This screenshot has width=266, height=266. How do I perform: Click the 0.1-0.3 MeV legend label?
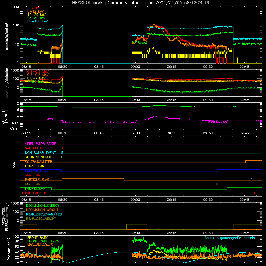coord(38,71)
